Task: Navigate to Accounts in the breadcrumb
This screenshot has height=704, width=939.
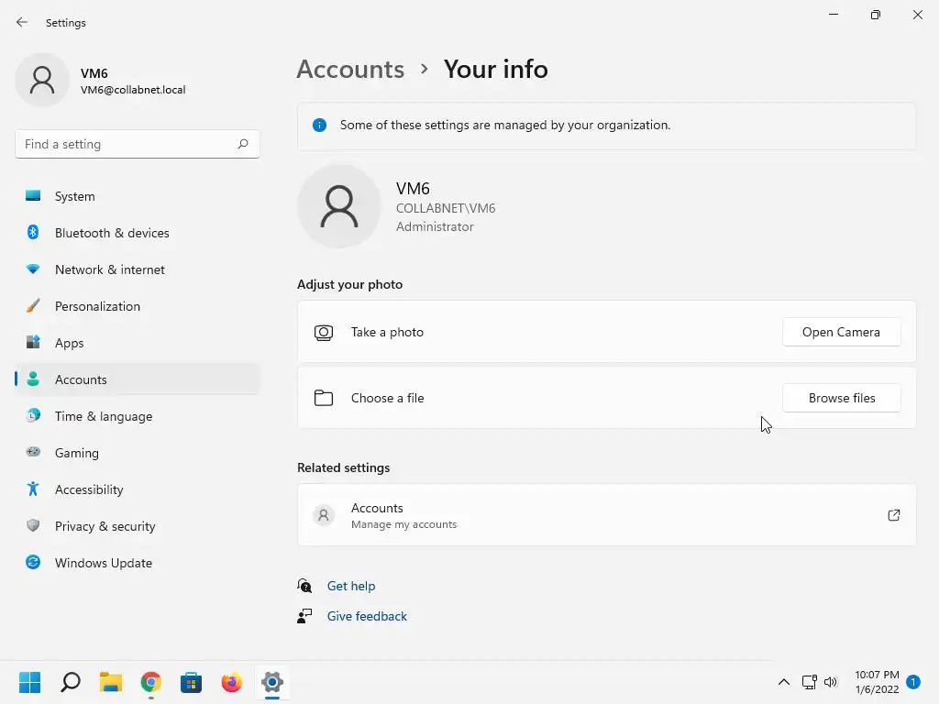Action: coord(350,69)
